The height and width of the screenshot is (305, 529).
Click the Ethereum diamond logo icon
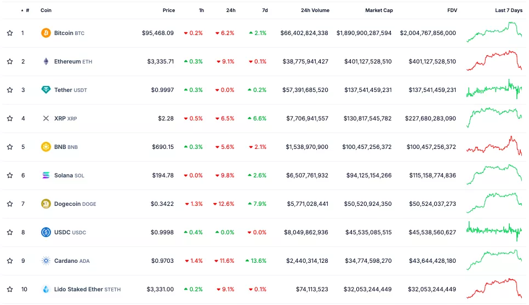pyautogui.click(x=46, y=61)
